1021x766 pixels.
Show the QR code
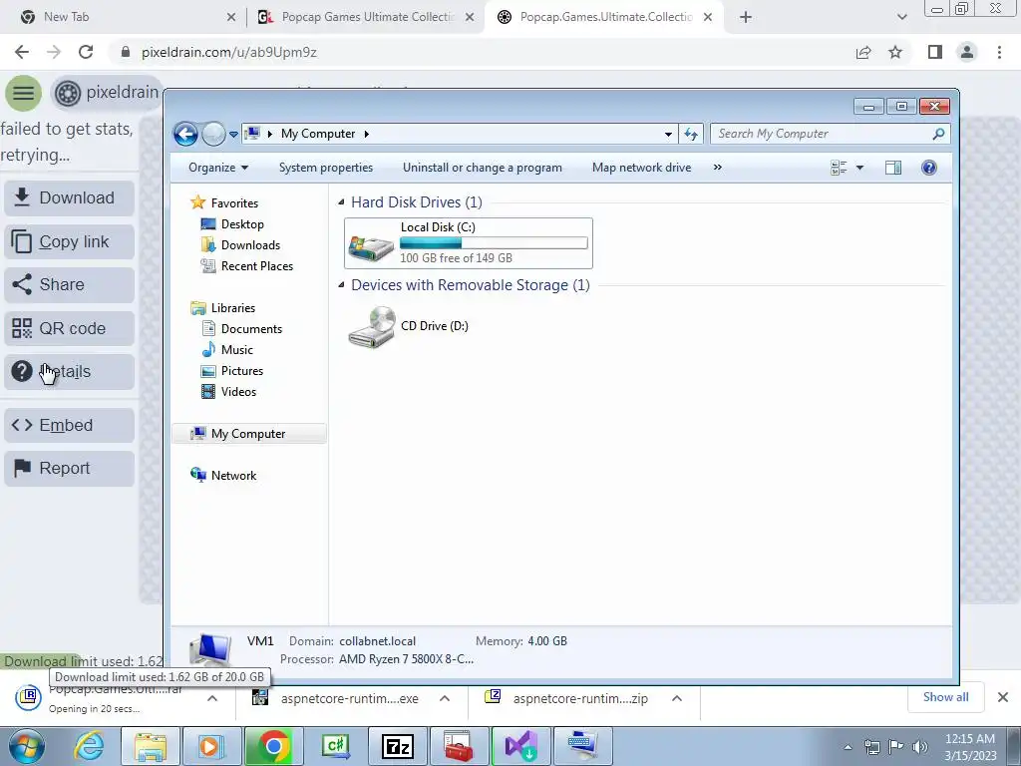(x=69, y=328)
